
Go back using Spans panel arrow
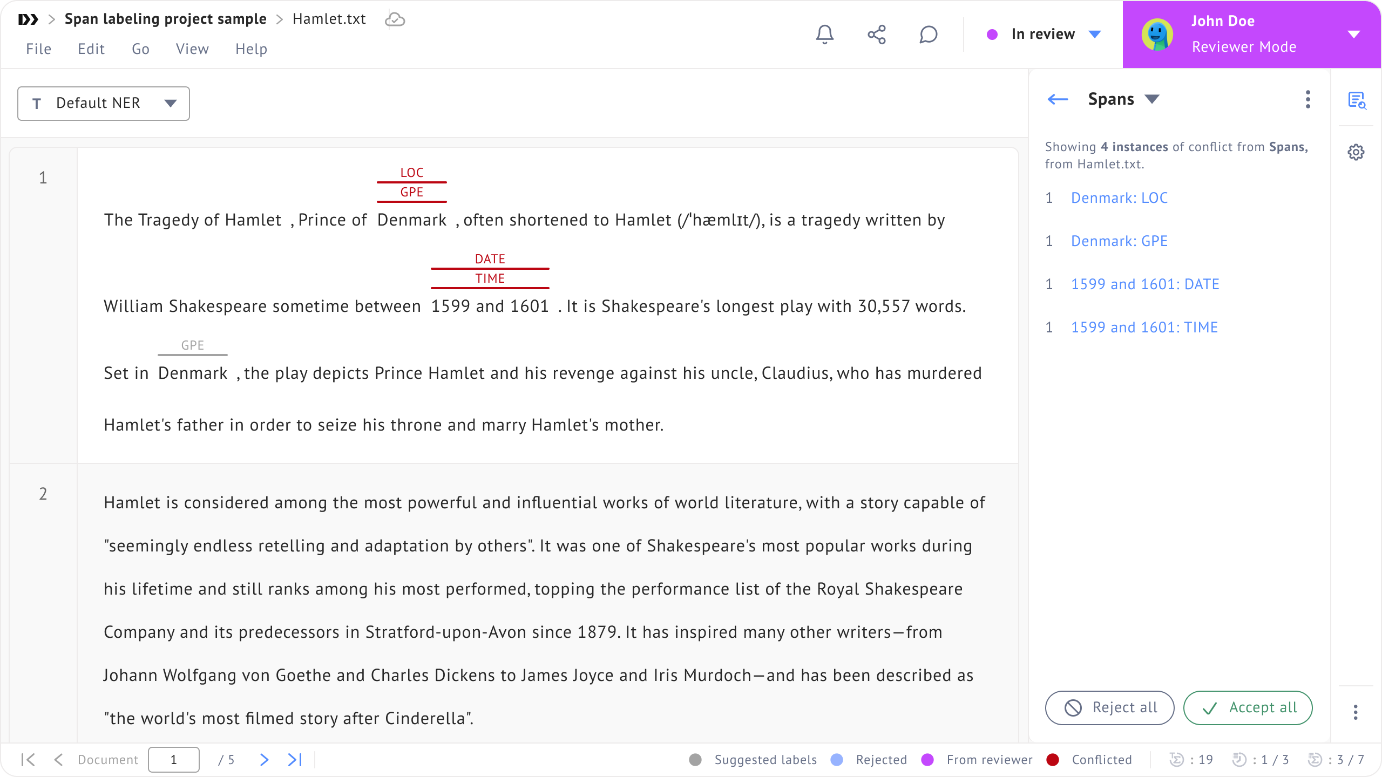click(1058, 99)
